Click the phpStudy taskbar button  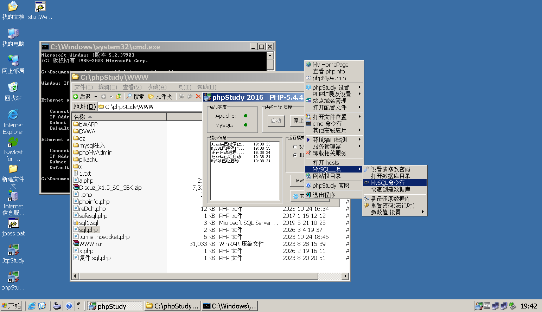[115, 306]
